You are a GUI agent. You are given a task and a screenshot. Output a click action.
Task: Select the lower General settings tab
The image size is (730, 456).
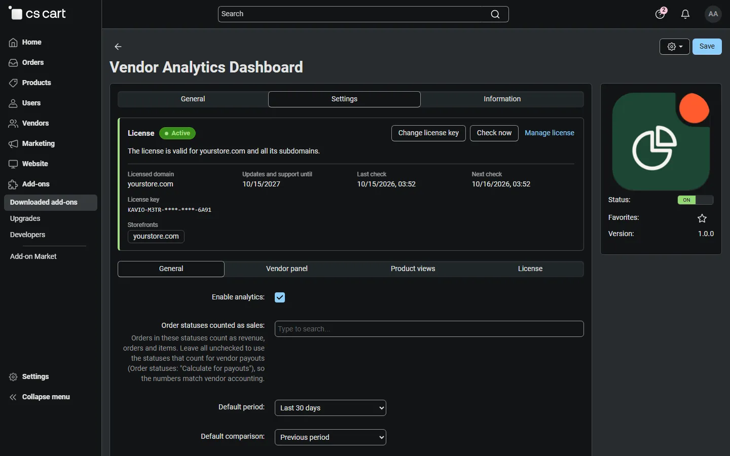171,269
